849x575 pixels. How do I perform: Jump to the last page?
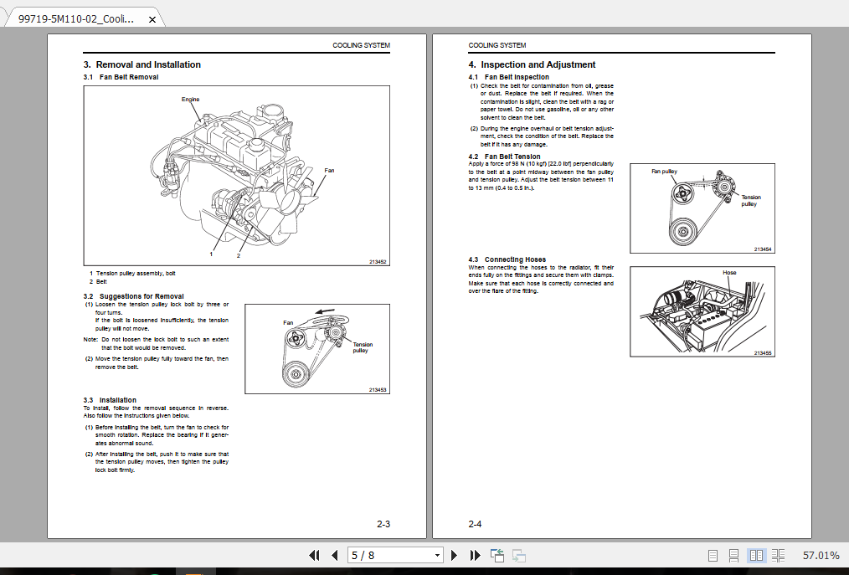pos(474,555)
